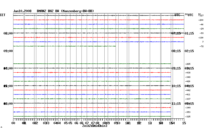Click the date label Jan10,2008
This screenshot has height=130, width=205.
tap(22, 11)
